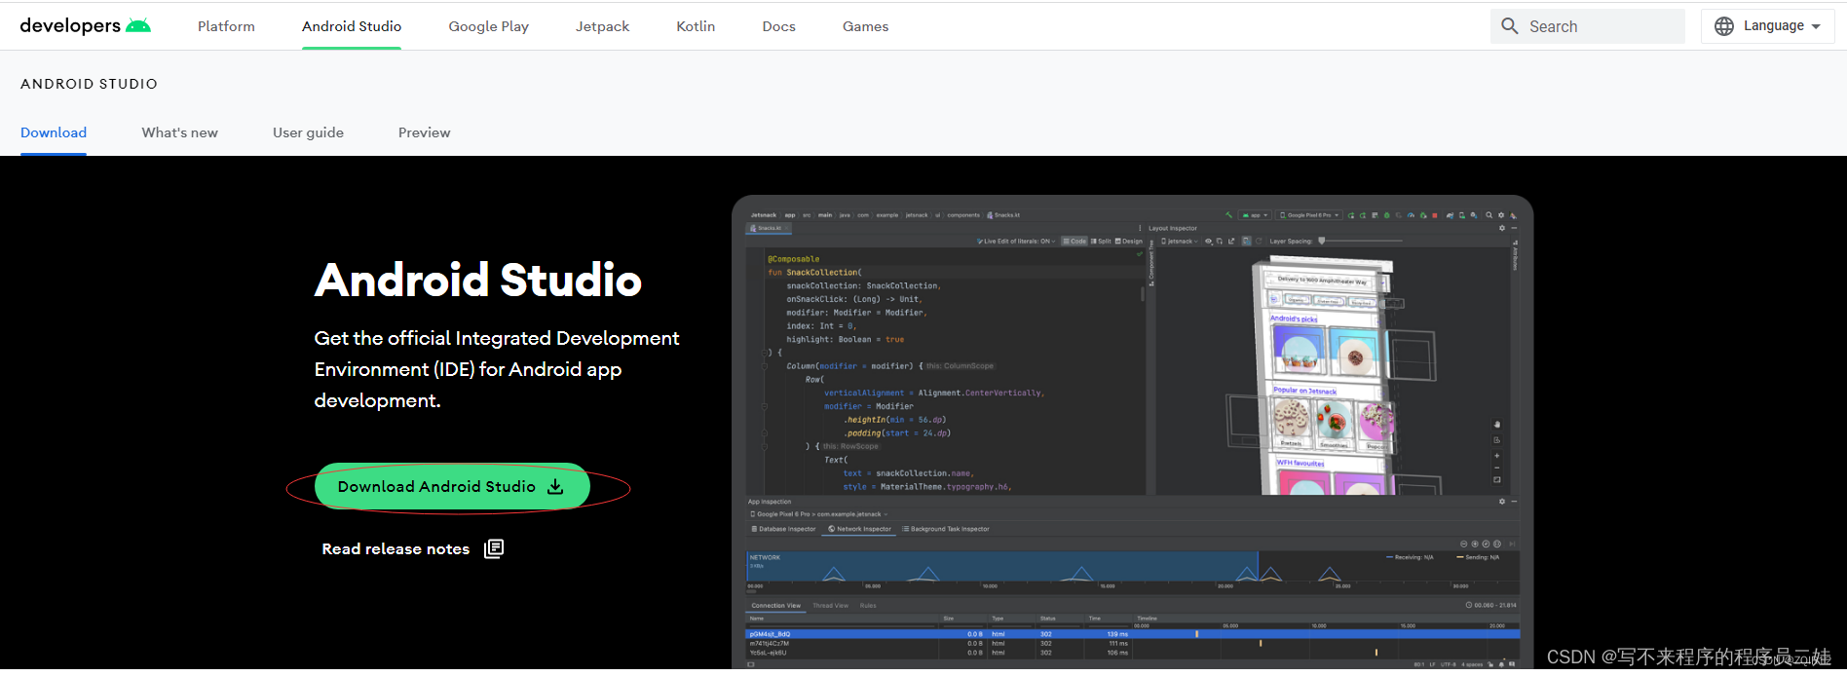Toggle Design view mode in the editor

[x=1129, y=241]
